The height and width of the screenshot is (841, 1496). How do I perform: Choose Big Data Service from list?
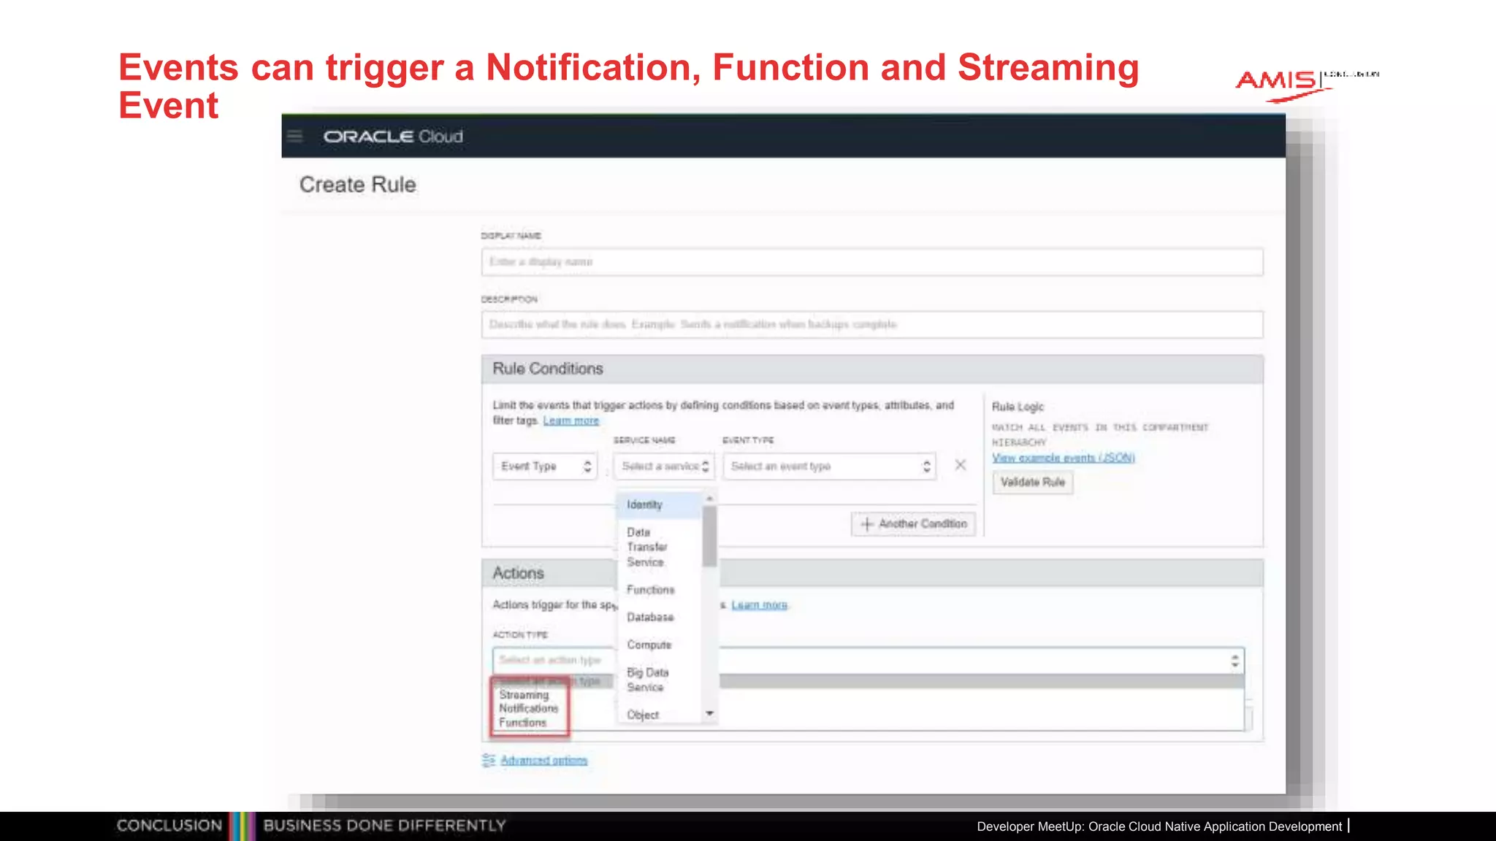point(660,680)
